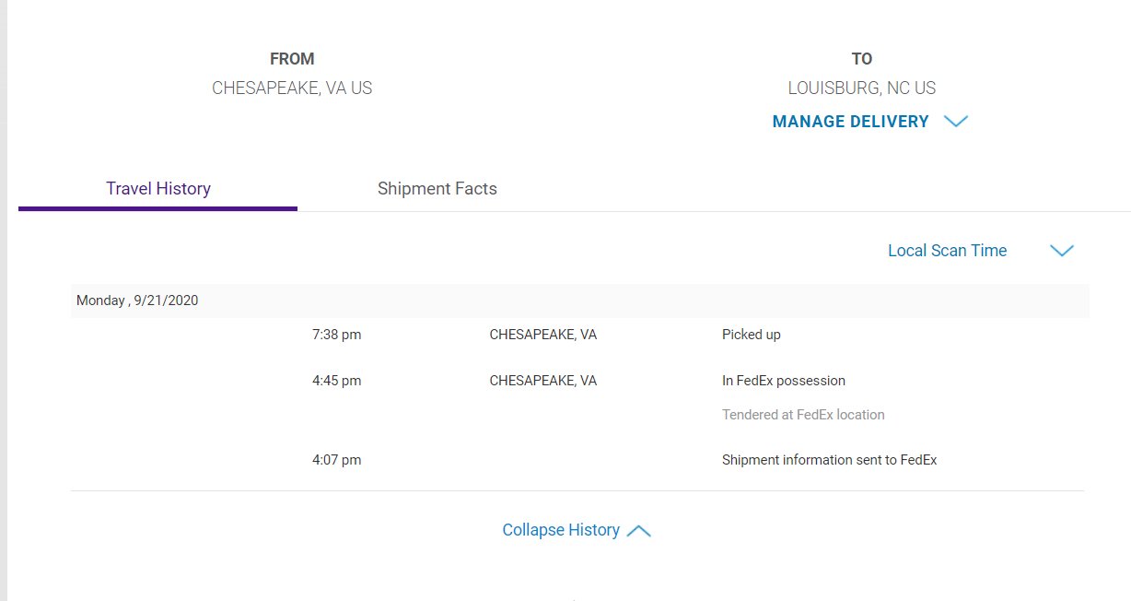
Task: Click the destination LOUISBURG, NC US text
Action: click(861, 88)
